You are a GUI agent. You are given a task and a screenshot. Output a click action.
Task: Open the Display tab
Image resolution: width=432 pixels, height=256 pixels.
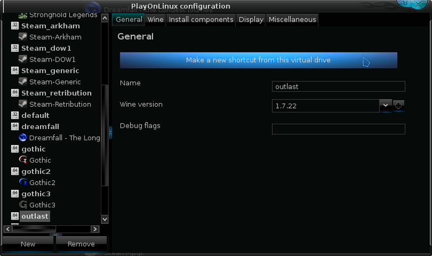coord(251,20)
